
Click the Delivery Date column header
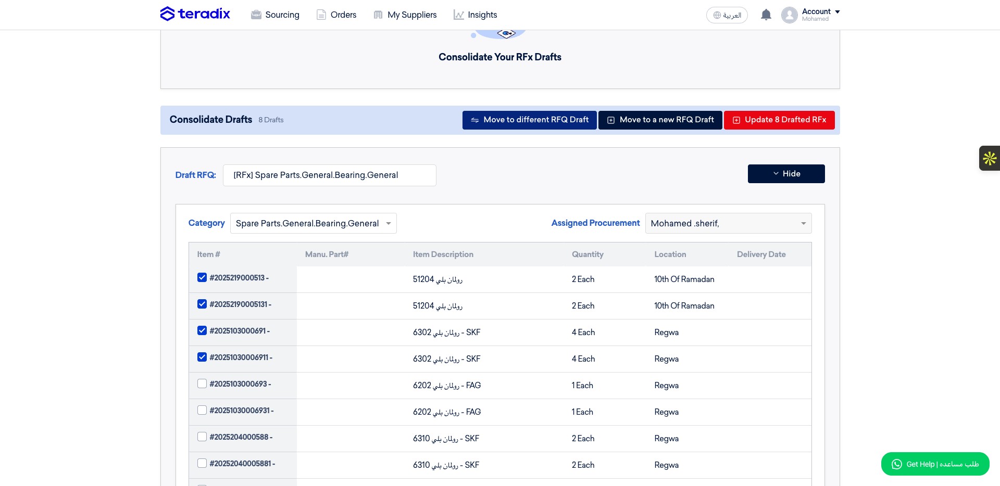(x=761, y=254)
